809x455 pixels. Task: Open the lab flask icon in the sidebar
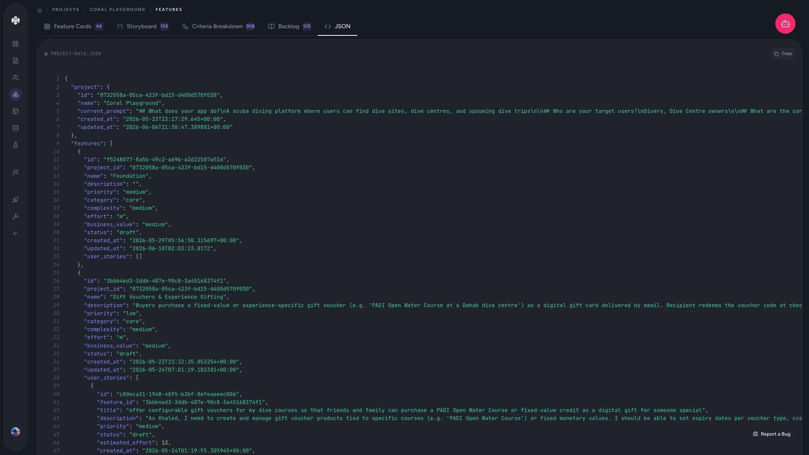click(16, 145)
